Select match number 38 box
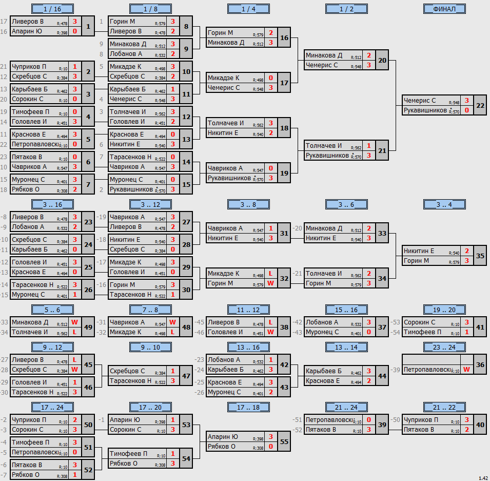Viewport: 490px width, 481px height. coord(284,327)
